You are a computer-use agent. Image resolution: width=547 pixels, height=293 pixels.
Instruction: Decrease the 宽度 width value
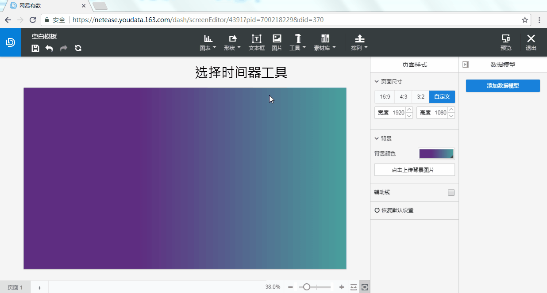(x=409, y=116)
